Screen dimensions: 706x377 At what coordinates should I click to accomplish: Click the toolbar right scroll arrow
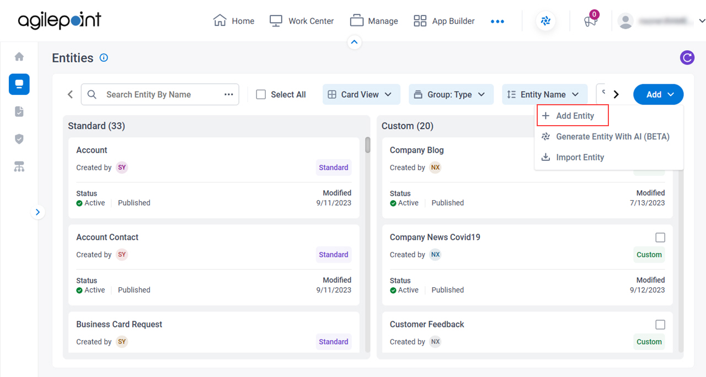pos(616,94)
